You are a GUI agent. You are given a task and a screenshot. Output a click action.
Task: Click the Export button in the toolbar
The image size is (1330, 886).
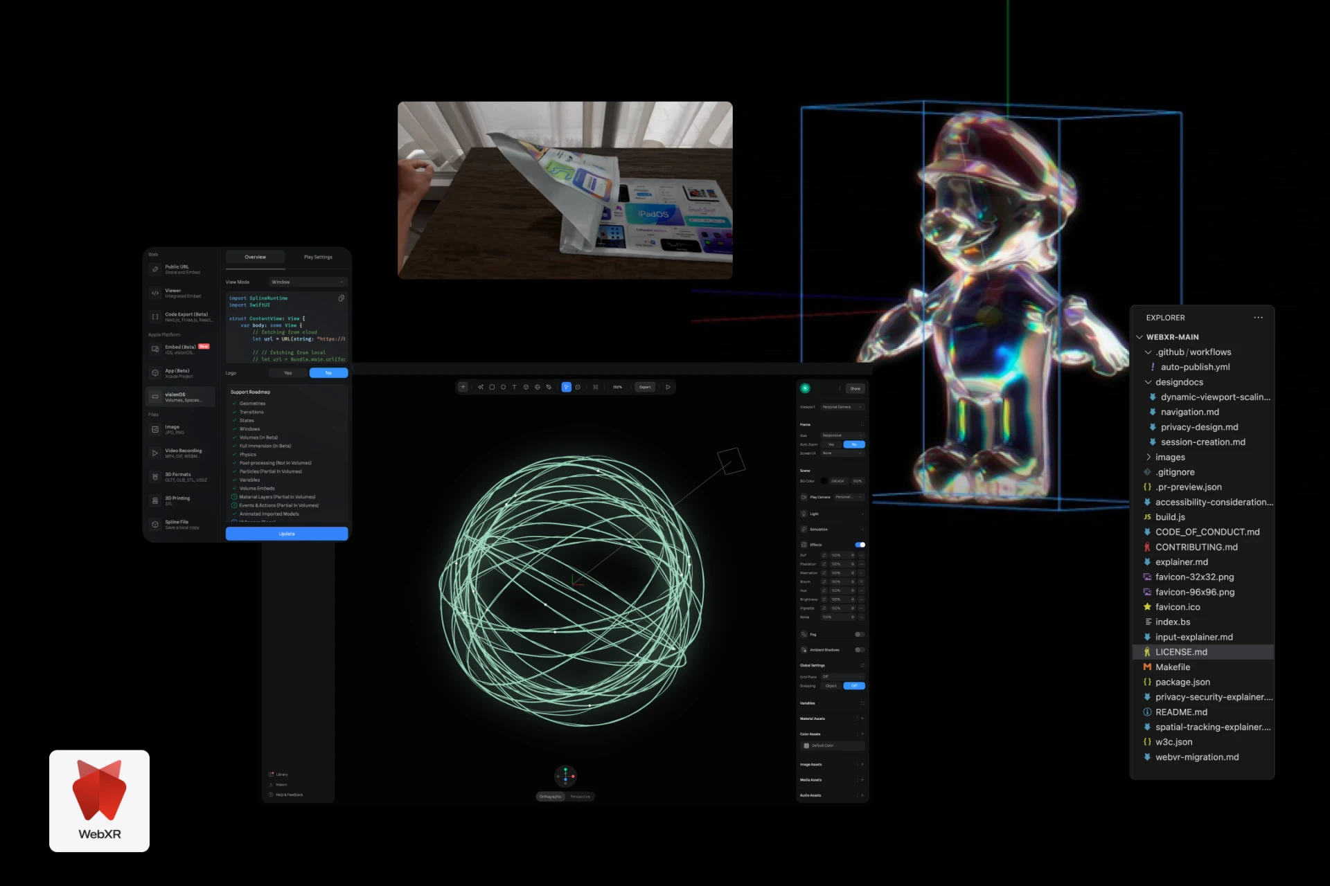[x=645, y=387]
